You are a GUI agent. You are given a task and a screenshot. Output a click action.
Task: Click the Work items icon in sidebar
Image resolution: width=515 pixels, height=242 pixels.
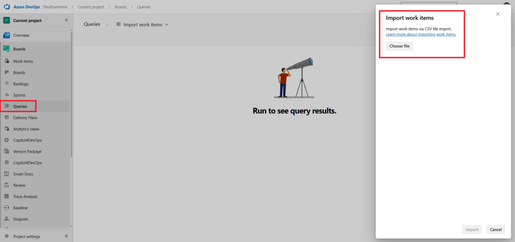7,61
